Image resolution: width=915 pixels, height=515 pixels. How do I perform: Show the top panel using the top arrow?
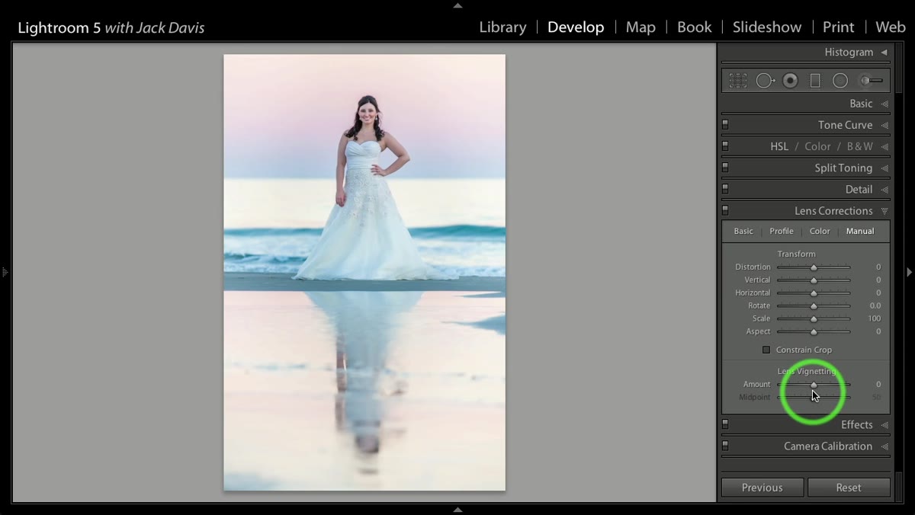pyautogui.click(x=457, y=5)
